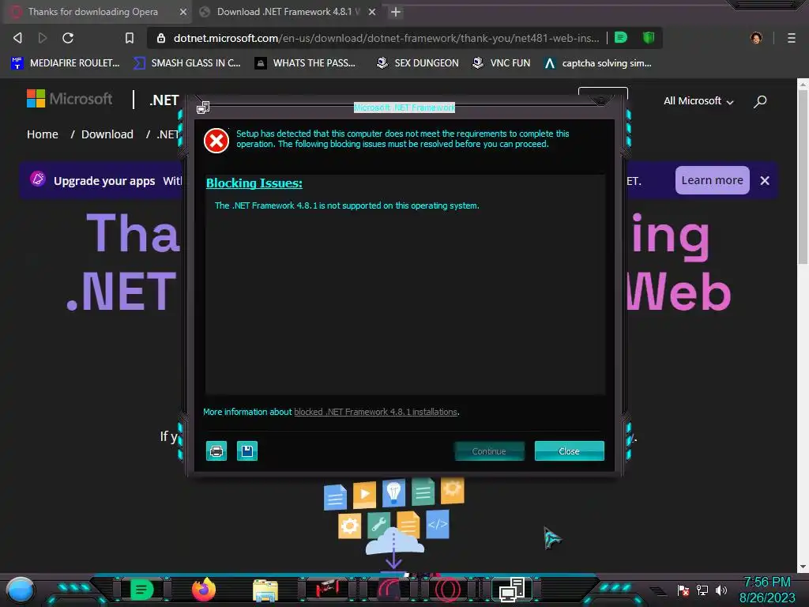The image size is (809, 607).
Task: Click the address bar URL field
Action: point(386,38)
